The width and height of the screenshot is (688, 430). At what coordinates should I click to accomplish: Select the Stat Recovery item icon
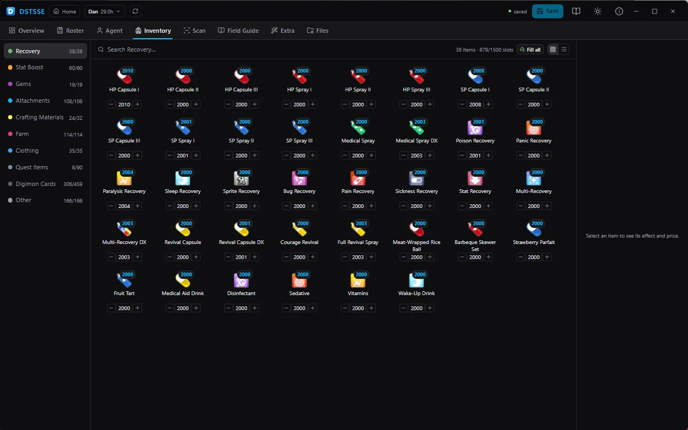[475, 178]
